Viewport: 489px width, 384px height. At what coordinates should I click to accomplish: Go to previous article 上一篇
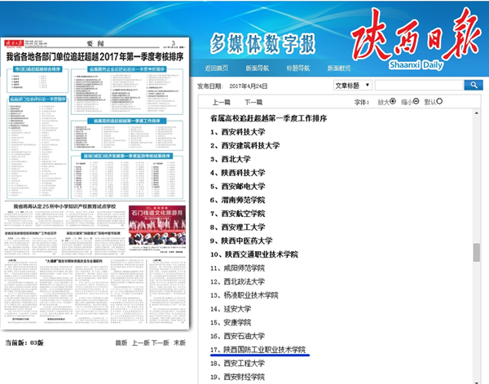pyautogui.click(x=221, y=103)
